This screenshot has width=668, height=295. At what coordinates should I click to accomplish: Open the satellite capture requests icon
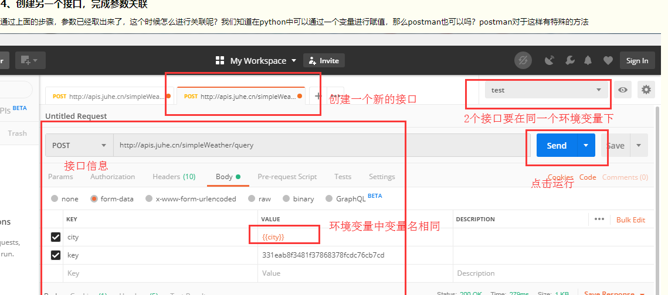[x=550, y=60]
